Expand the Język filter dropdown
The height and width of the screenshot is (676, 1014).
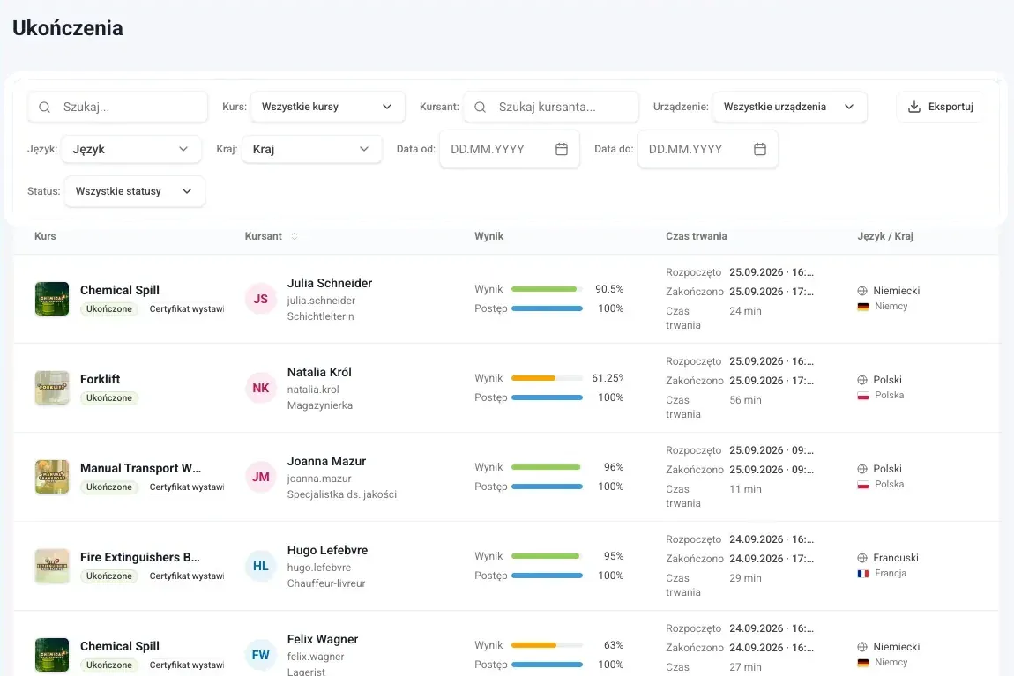click(x=131, y=149)
